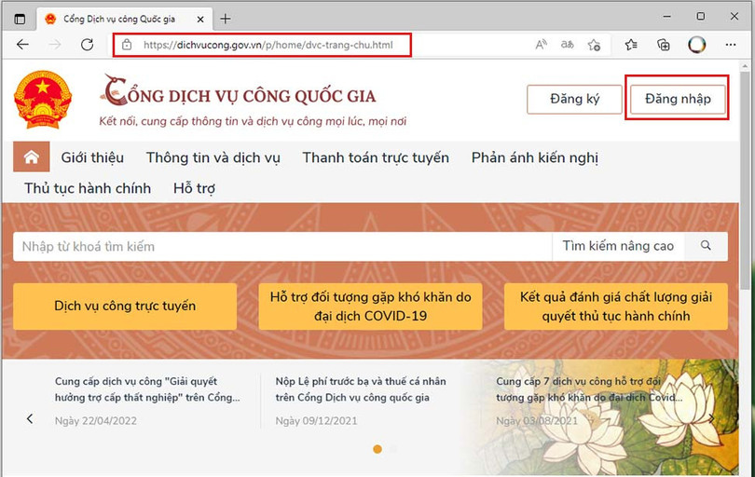
Task: Go to previous news slide
Action: pyautogui.click(x=30, y=418)
